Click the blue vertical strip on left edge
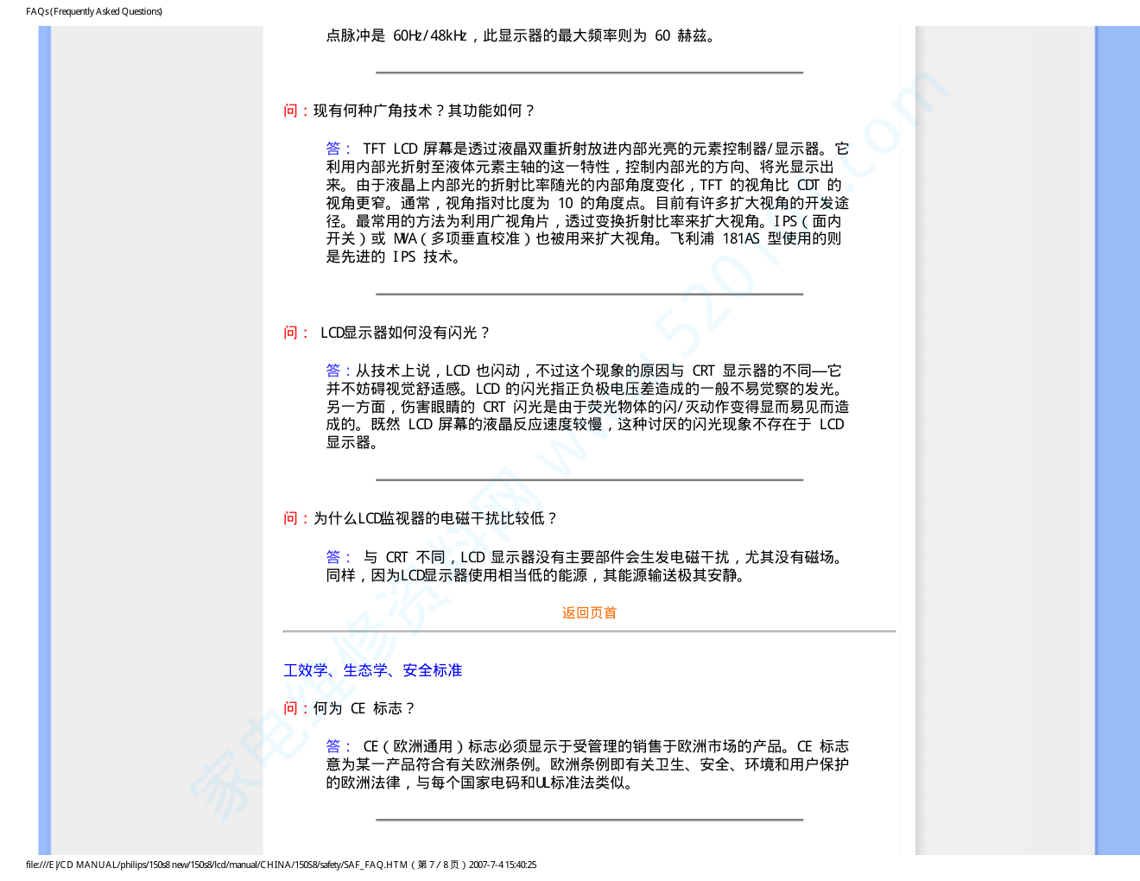Screen dimensions: 1140x881 [x=45, y=432]
